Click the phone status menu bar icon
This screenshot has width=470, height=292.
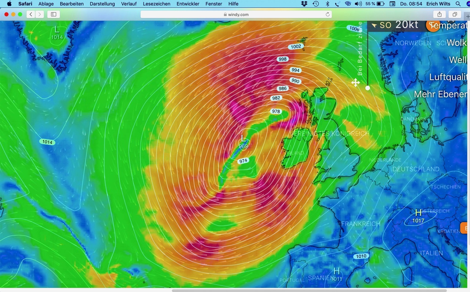click(337, 4)
